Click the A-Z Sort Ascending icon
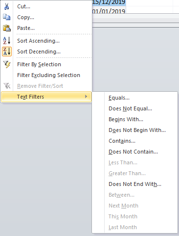This screenshot has height=236, width=179. (7, 40)
